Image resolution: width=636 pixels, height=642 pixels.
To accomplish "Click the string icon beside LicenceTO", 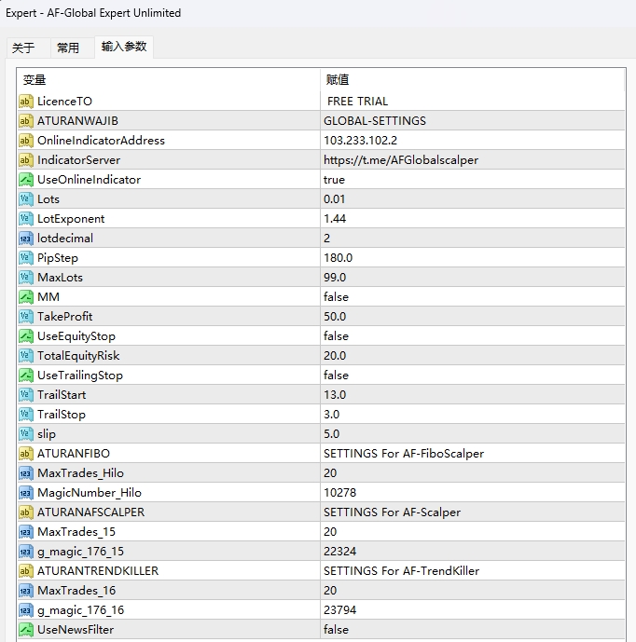I will (x=26, y=101).
